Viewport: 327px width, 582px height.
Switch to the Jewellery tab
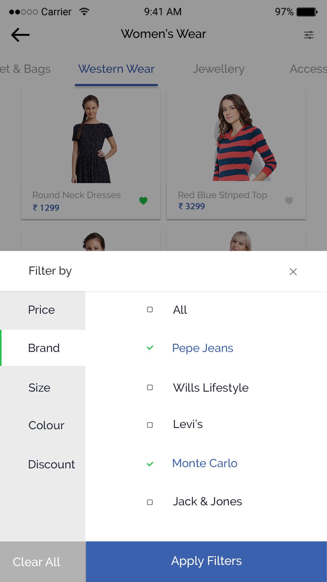219,69
